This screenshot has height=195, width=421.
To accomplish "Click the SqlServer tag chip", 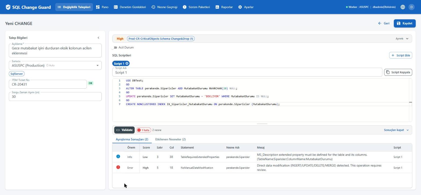I will coord(17,74).
